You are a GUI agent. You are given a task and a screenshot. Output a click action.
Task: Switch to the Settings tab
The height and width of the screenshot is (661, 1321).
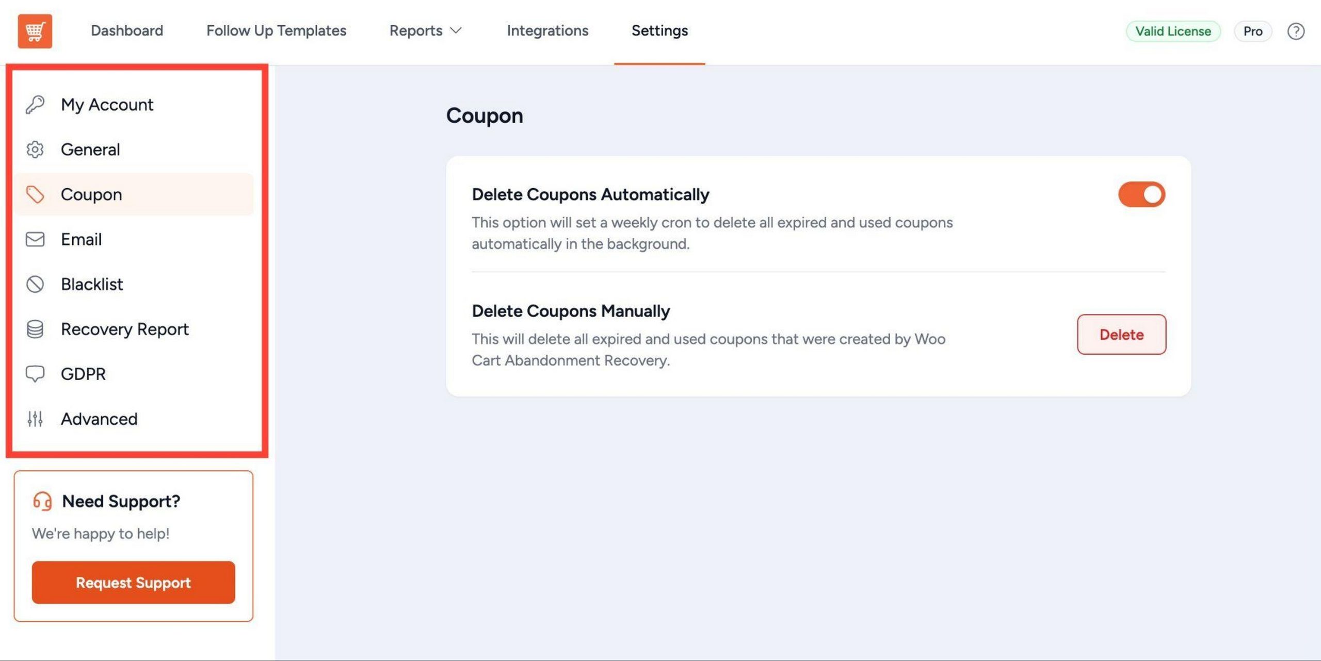(659, 30)
